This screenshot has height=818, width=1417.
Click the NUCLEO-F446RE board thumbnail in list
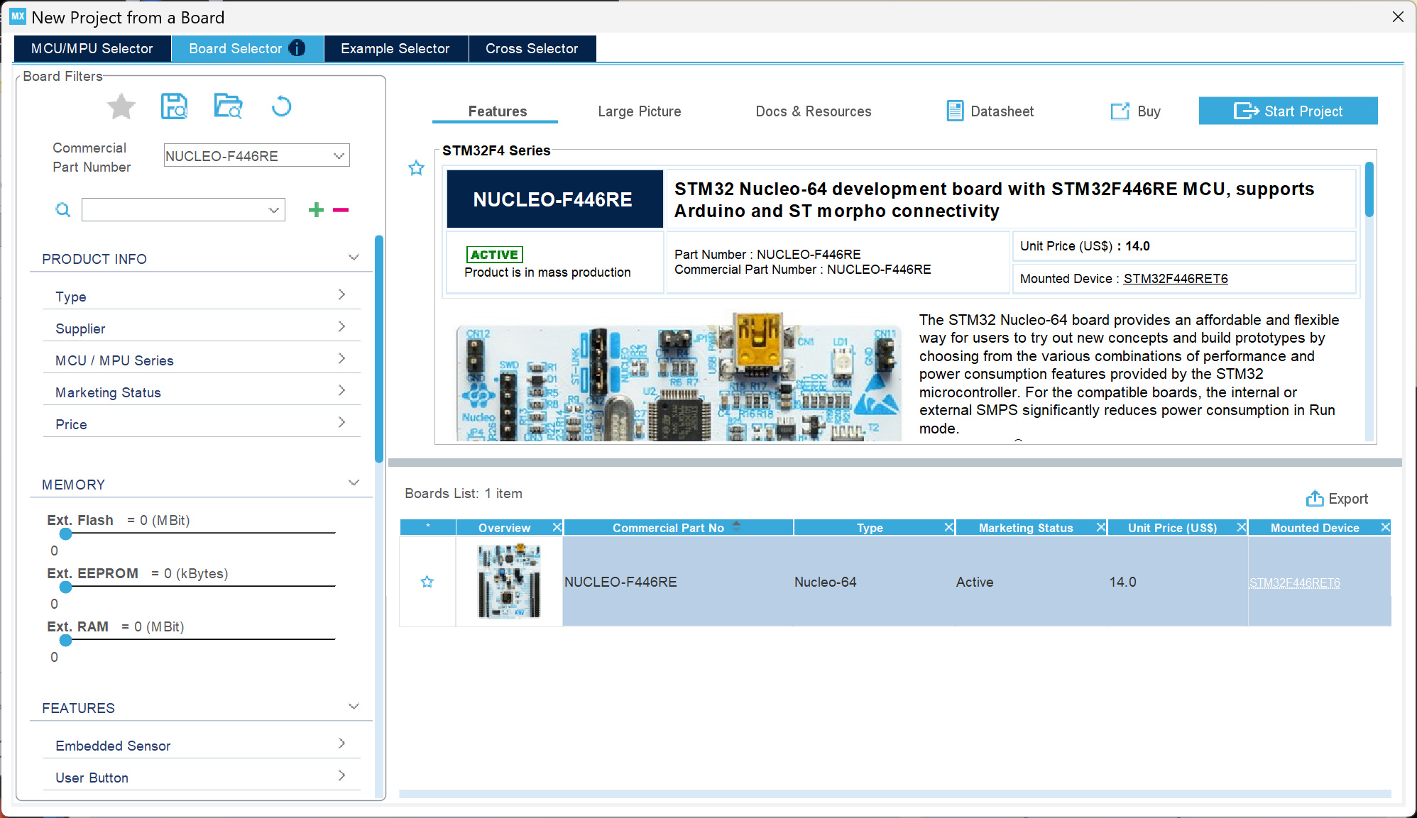[x=509, y=581]
